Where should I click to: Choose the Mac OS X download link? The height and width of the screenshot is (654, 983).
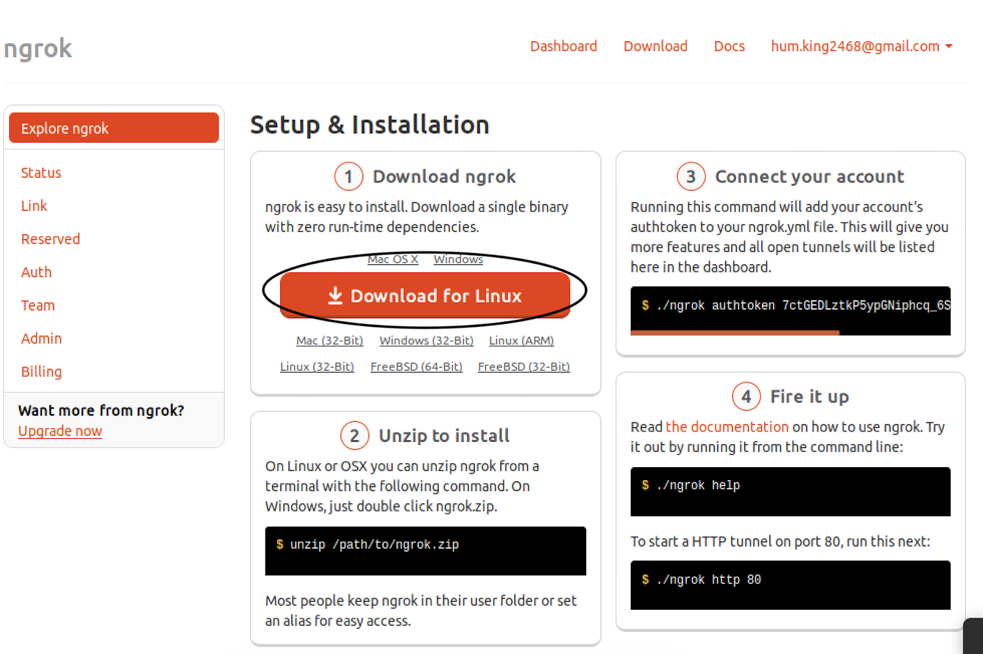(x=393, y=259)
